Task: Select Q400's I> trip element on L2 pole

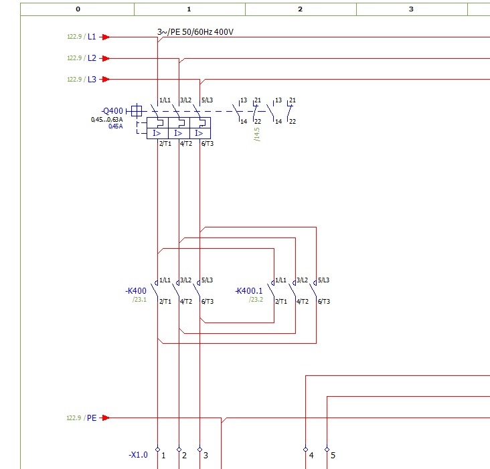Action: click(x=179, y=133)
